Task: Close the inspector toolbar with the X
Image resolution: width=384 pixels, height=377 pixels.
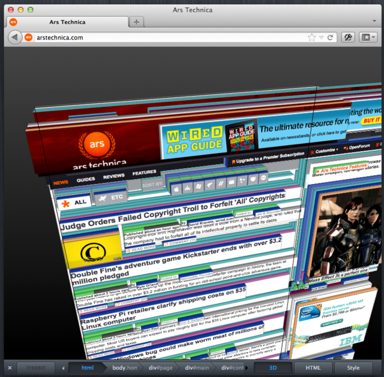Action: click(10, 367)
